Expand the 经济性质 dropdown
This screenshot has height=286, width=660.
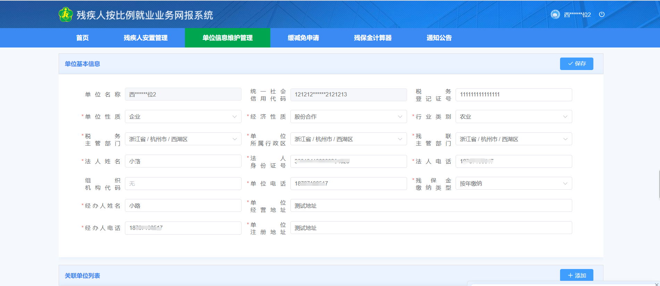pos(348,117)
